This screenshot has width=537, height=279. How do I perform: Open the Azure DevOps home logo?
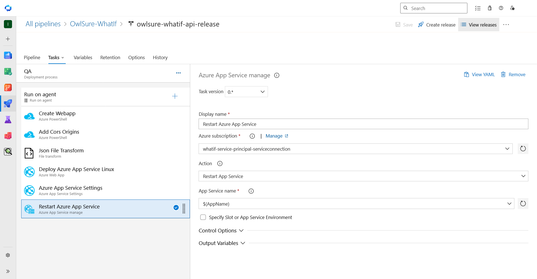(8, 8)
